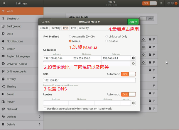The width and height of the screenshot is (179, 130).
Task: Switch to the Security tab
Action: point(84,28)
